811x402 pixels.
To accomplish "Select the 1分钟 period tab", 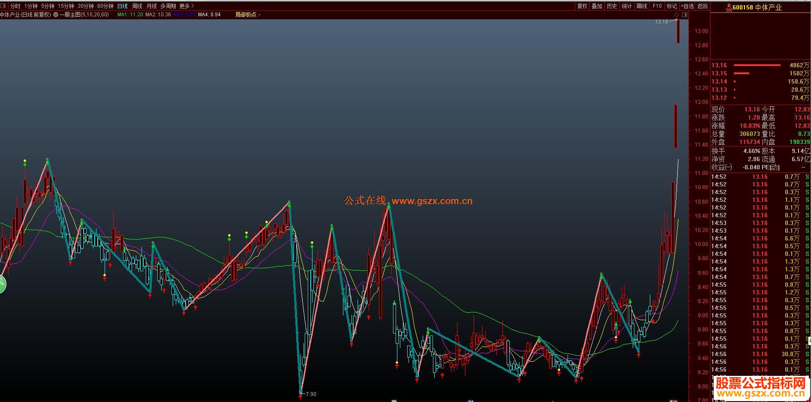I will [31, 6].
